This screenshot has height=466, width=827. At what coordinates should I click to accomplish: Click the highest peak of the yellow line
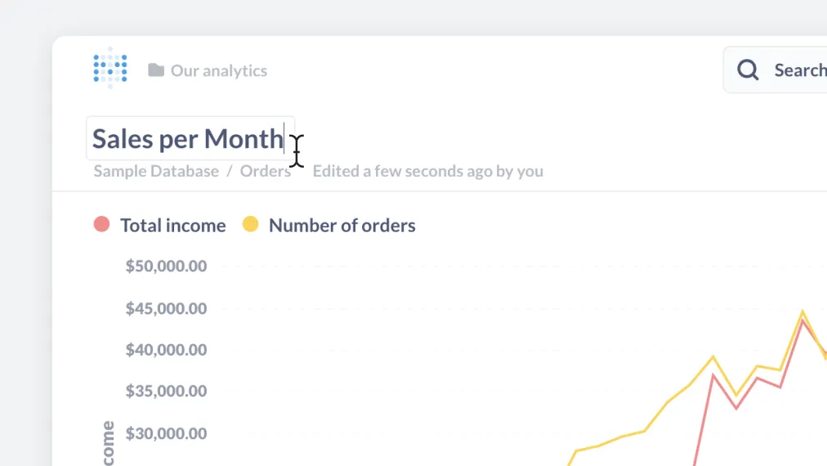[x=802, y=311]
